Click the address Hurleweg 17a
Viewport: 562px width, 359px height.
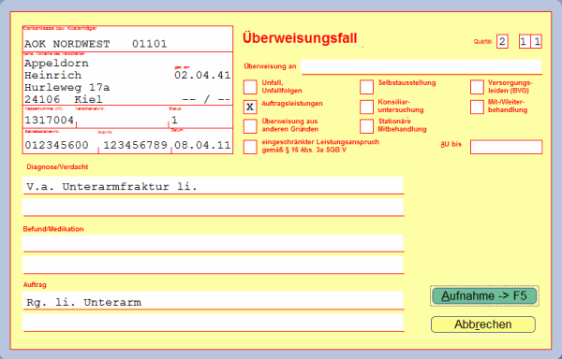tap(67, 87)
